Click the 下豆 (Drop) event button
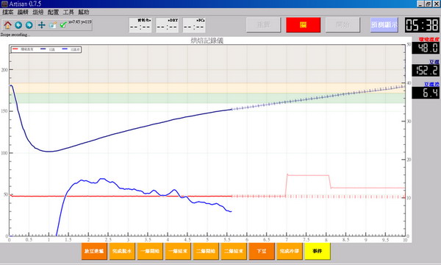Viewport: 441px width, 265px height. [262, 251]
